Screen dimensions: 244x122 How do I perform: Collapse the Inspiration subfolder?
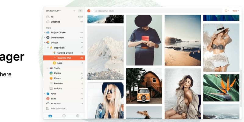click(48, 48)
